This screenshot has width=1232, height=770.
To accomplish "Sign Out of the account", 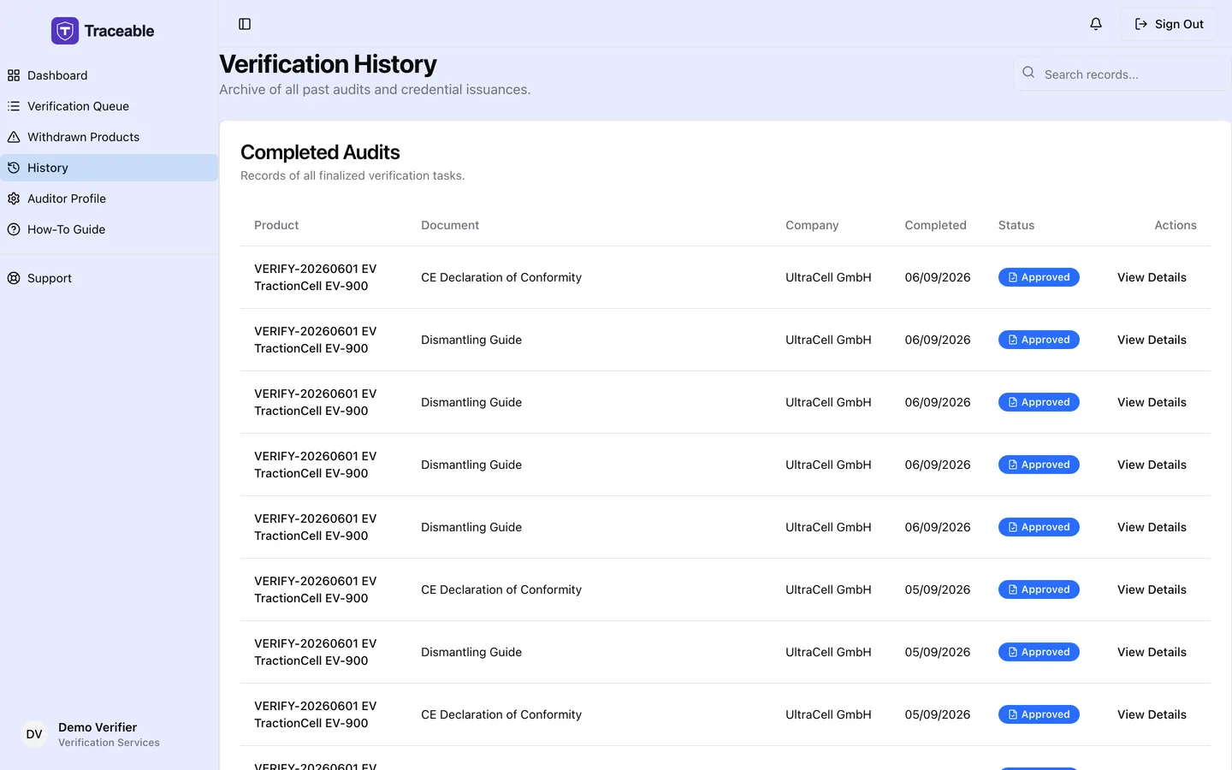I will 1169,24.
